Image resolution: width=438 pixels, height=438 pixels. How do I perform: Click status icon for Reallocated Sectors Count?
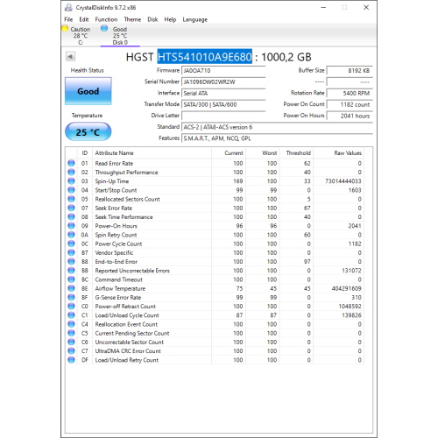pyautogui.click(x=71, y=199)
